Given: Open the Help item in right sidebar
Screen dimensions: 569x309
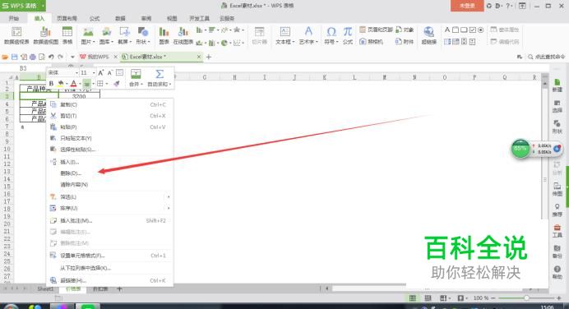Looking at the screenshot, I should coord(557,272).
